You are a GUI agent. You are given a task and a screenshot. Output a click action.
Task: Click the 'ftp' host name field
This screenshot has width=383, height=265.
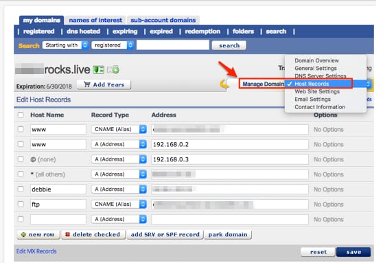[x=58, y=204]
